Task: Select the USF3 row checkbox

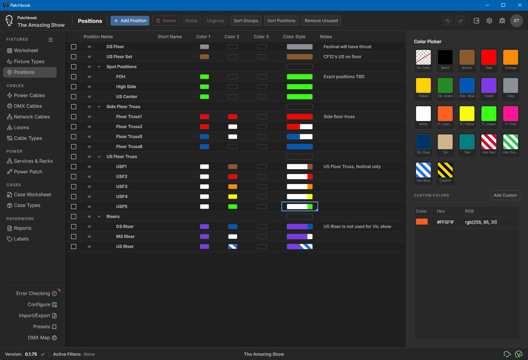Action: (74, 187)
